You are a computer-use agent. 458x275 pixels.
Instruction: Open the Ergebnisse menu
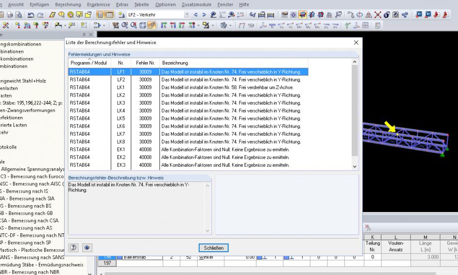[99, 4]
